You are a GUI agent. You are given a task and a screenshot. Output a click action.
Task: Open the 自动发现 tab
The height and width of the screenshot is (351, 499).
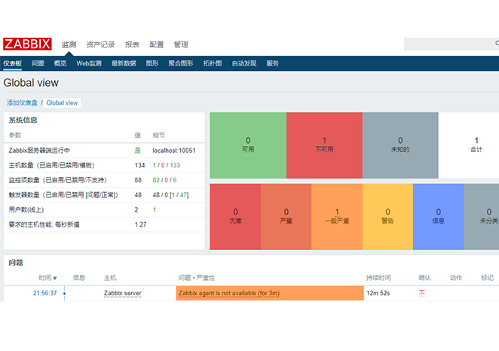click(x=244, y=63)
